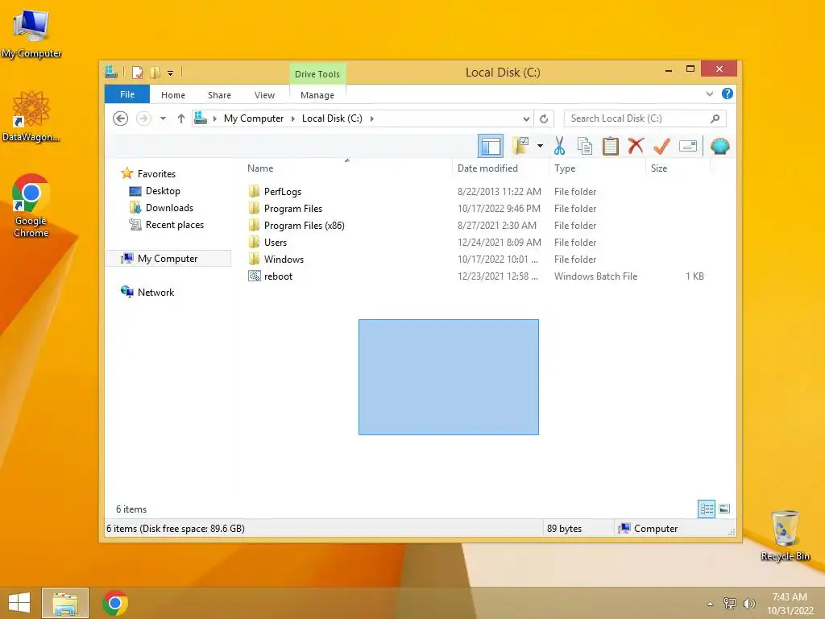Click the DataWagon desktop shortcut
The image size is (825, 619).
31,116
